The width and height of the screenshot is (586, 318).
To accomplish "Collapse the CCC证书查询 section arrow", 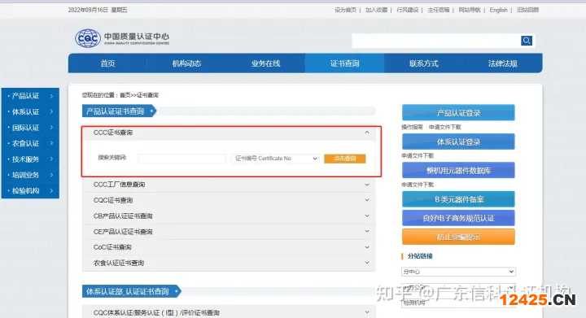I will [x=367, y=132].
